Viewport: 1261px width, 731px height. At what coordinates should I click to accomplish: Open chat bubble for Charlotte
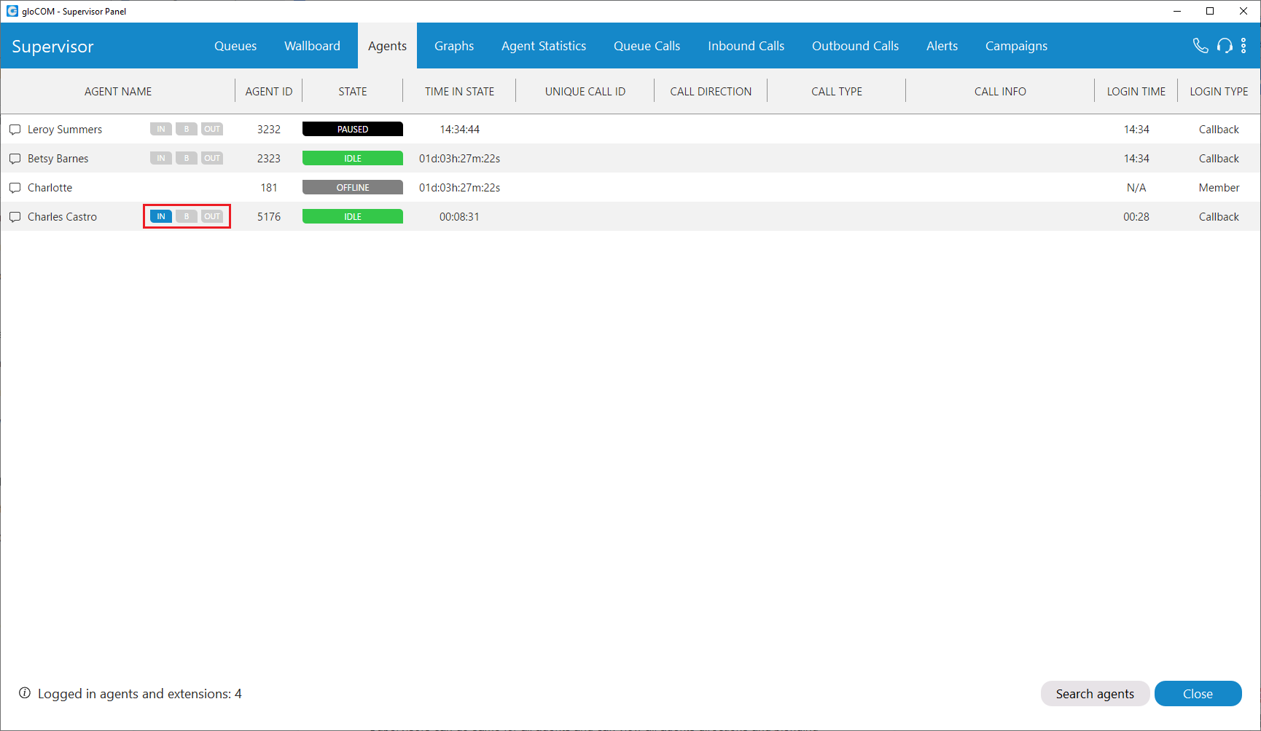[x=15, y=188]
